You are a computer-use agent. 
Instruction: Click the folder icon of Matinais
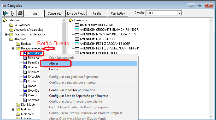pyautogui.click(x=18, y=109)
